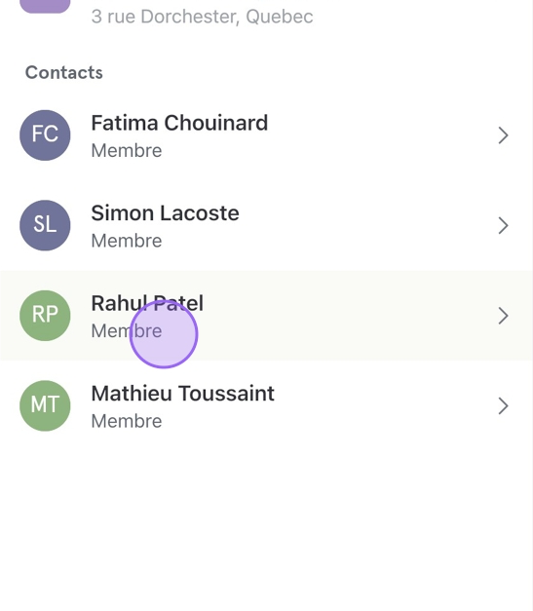
Task: Open Mathieu Toussaint row chevron
Action: 504,406
